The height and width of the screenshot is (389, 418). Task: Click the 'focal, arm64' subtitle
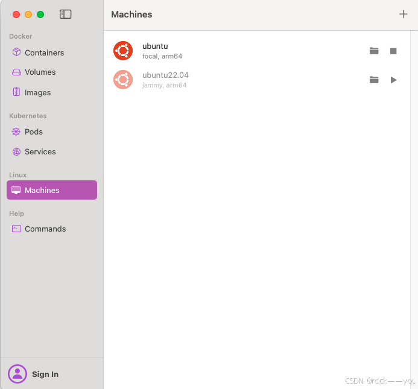click(162, 56)
